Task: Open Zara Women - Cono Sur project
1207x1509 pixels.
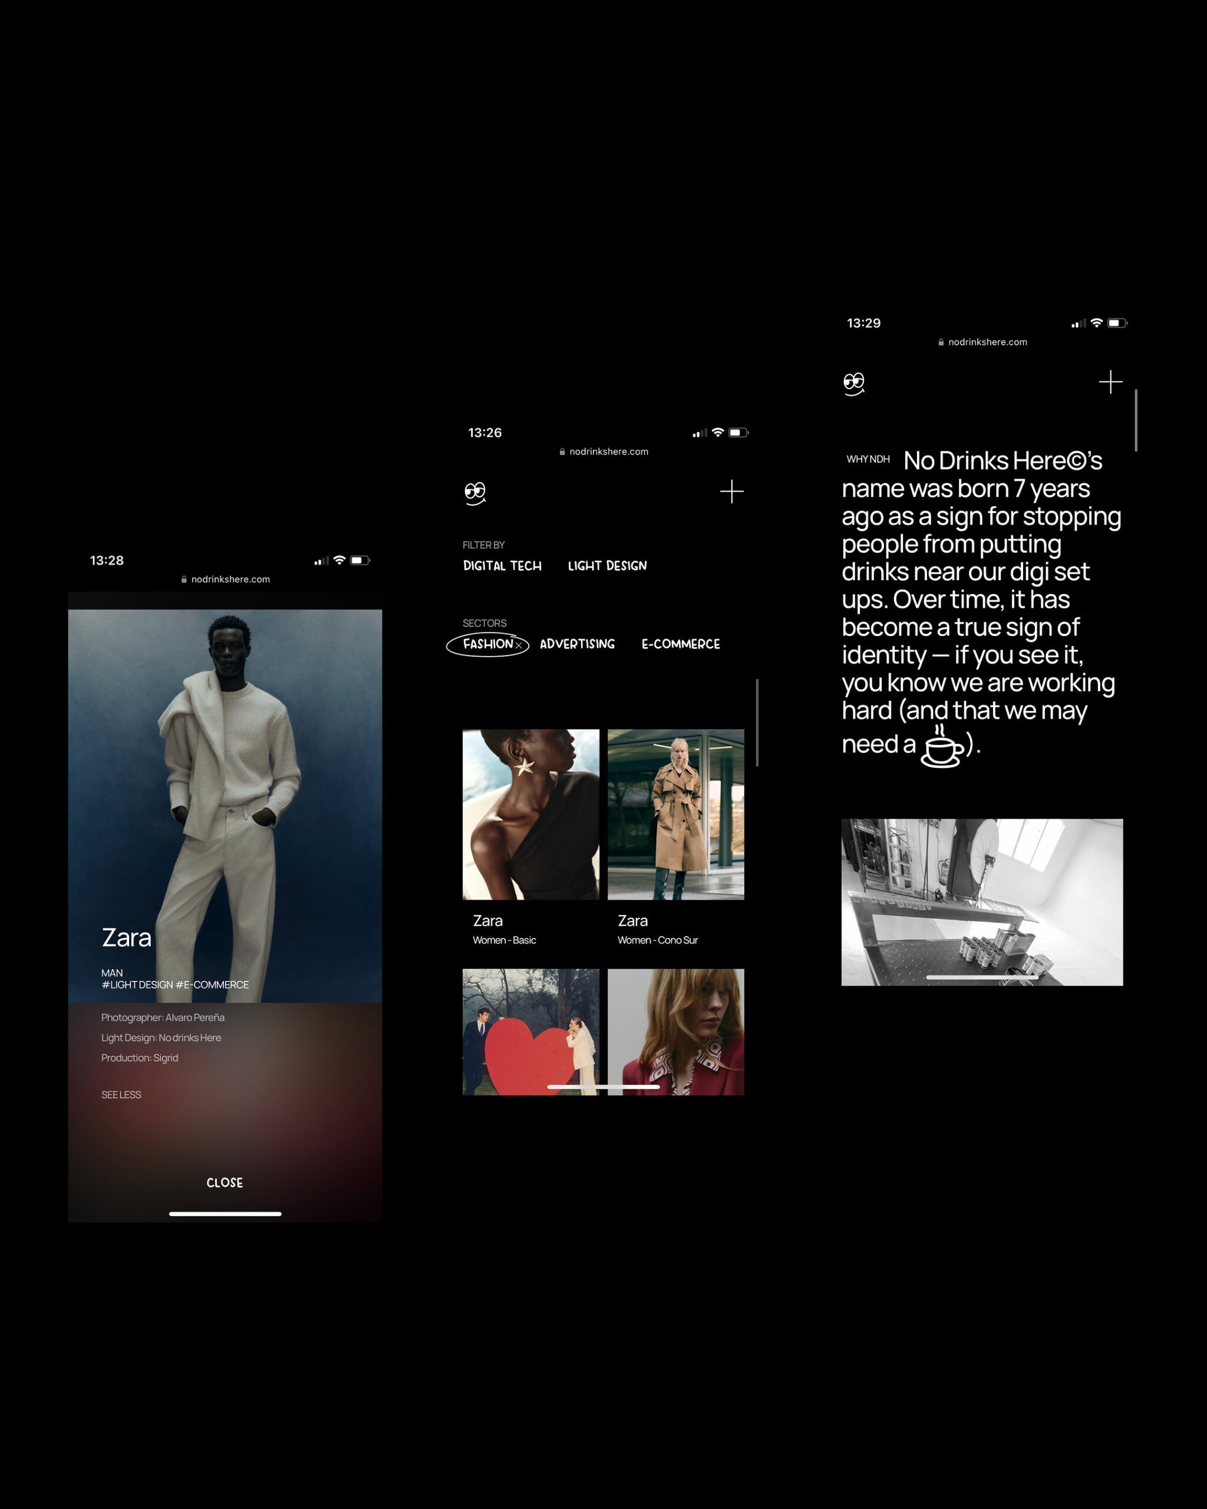Action: 675,814
